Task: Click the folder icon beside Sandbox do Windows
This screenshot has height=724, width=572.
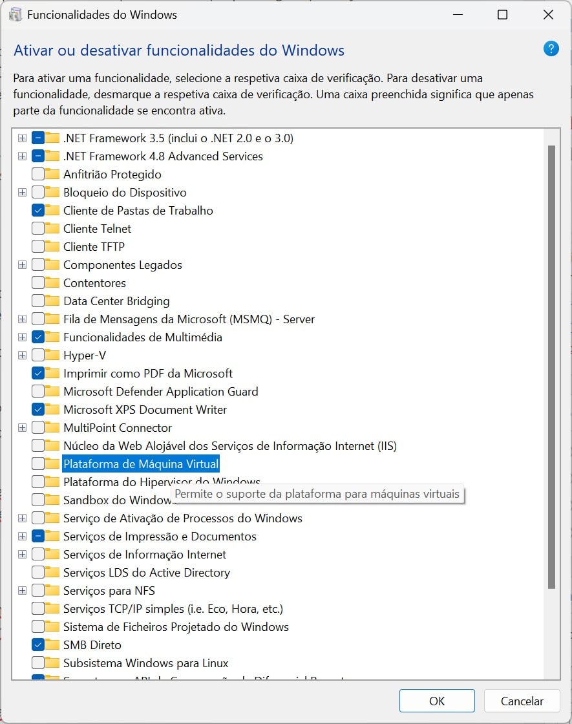Action: point(52,500)
